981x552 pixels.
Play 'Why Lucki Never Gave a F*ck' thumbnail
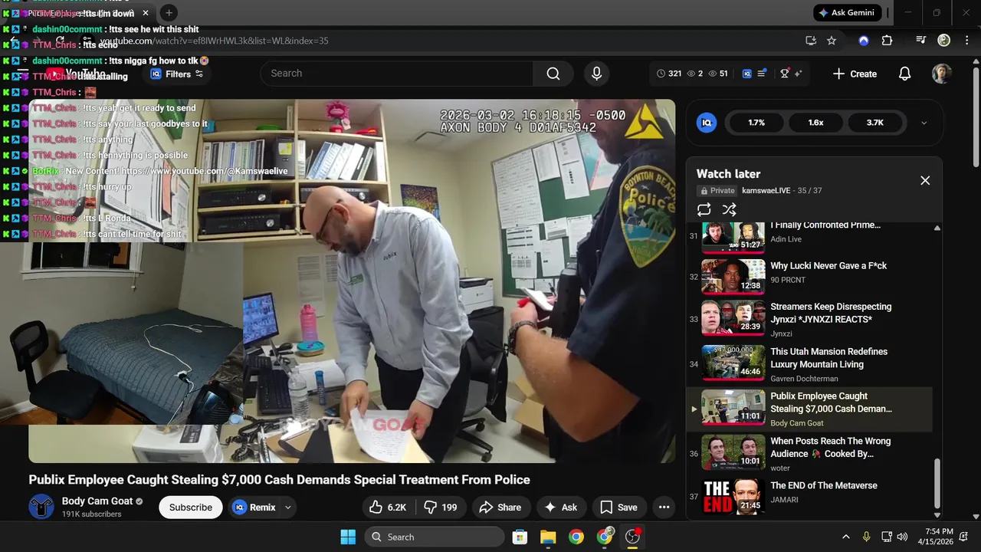click(733, 277)
